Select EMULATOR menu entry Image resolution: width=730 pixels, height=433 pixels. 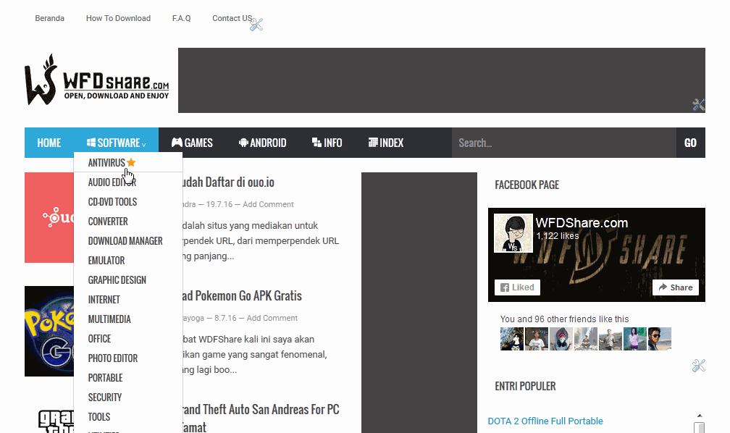coord(106,260)
